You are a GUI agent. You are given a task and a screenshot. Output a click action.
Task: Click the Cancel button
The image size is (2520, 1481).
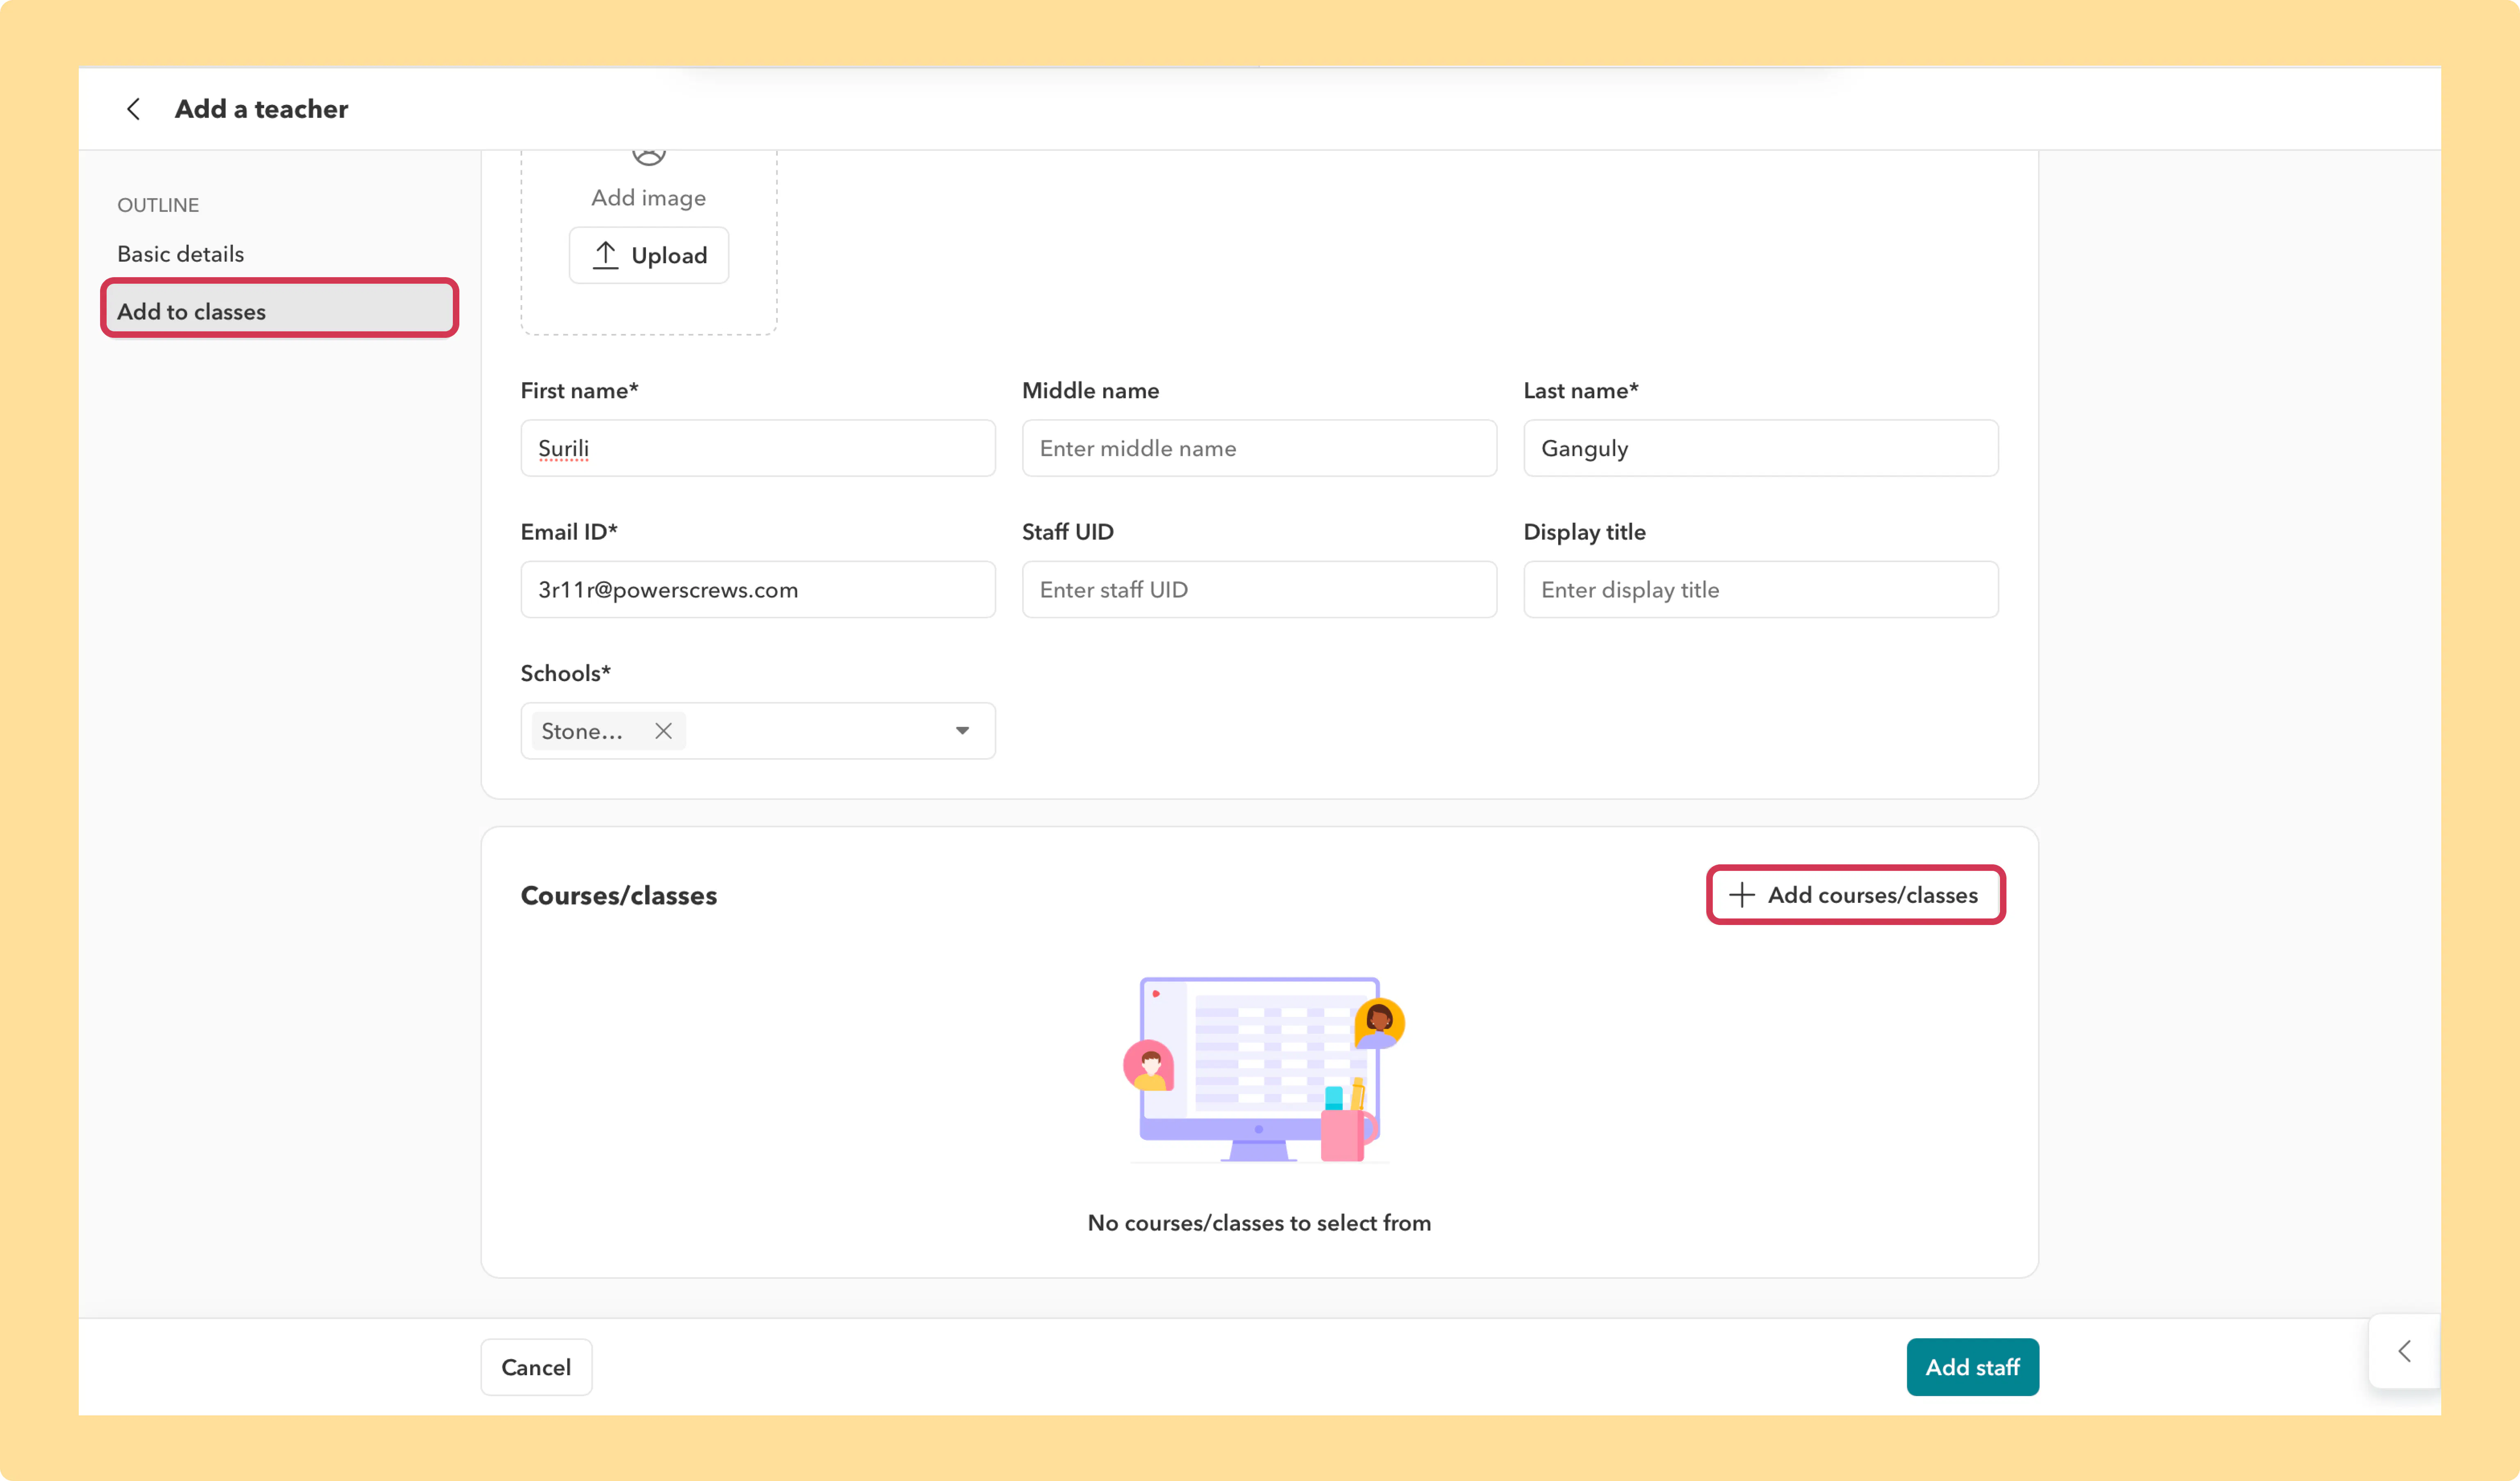tap(536, 1367)
